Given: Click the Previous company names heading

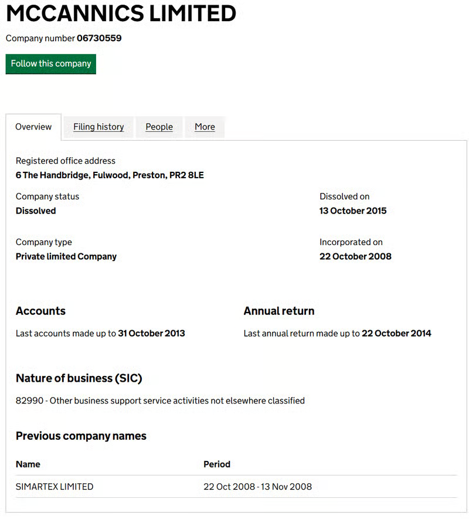Looking at the screenshot, I should (x=81, y=436).
